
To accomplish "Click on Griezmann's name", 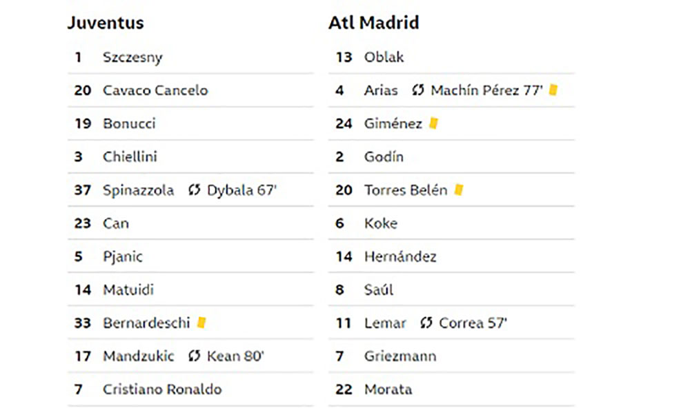I will point(400,356).
